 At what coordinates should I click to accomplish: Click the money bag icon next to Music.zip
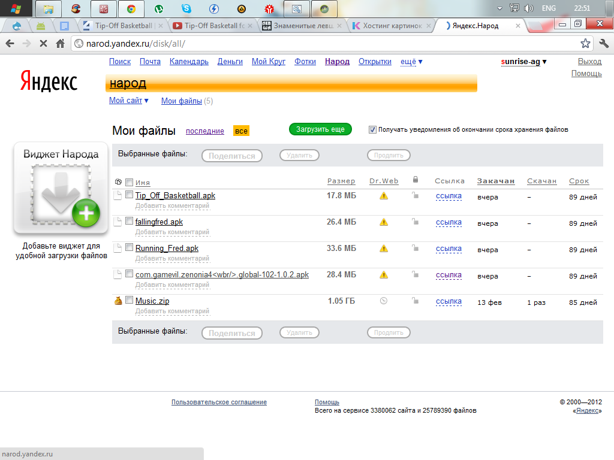(118, 301)
